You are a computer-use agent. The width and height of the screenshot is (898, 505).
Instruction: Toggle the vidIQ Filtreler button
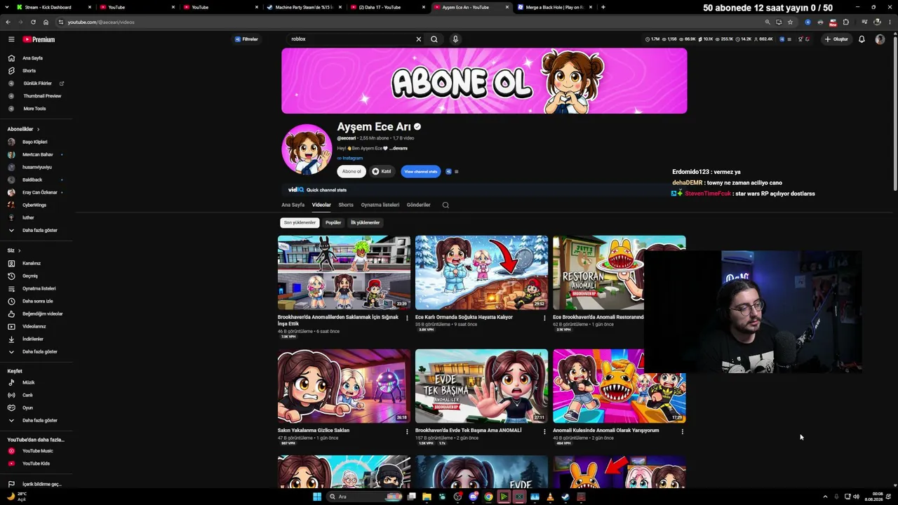click(x=247, y=39)
